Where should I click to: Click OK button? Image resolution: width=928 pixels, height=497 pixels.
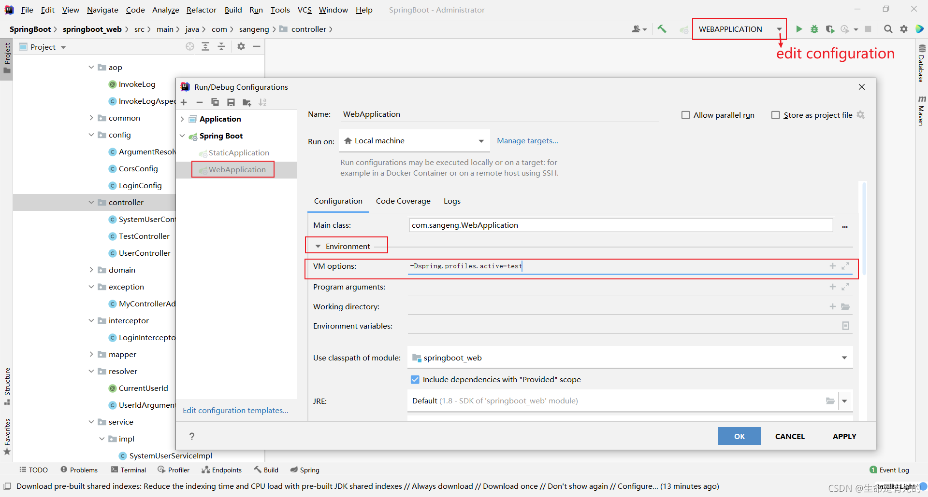click(x=739, y=436)
